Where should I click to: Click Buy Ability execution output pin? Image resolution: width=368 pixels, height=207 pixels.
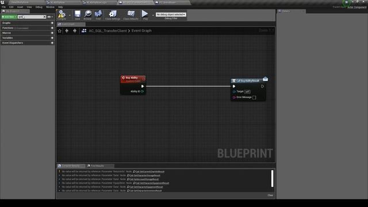143,86
